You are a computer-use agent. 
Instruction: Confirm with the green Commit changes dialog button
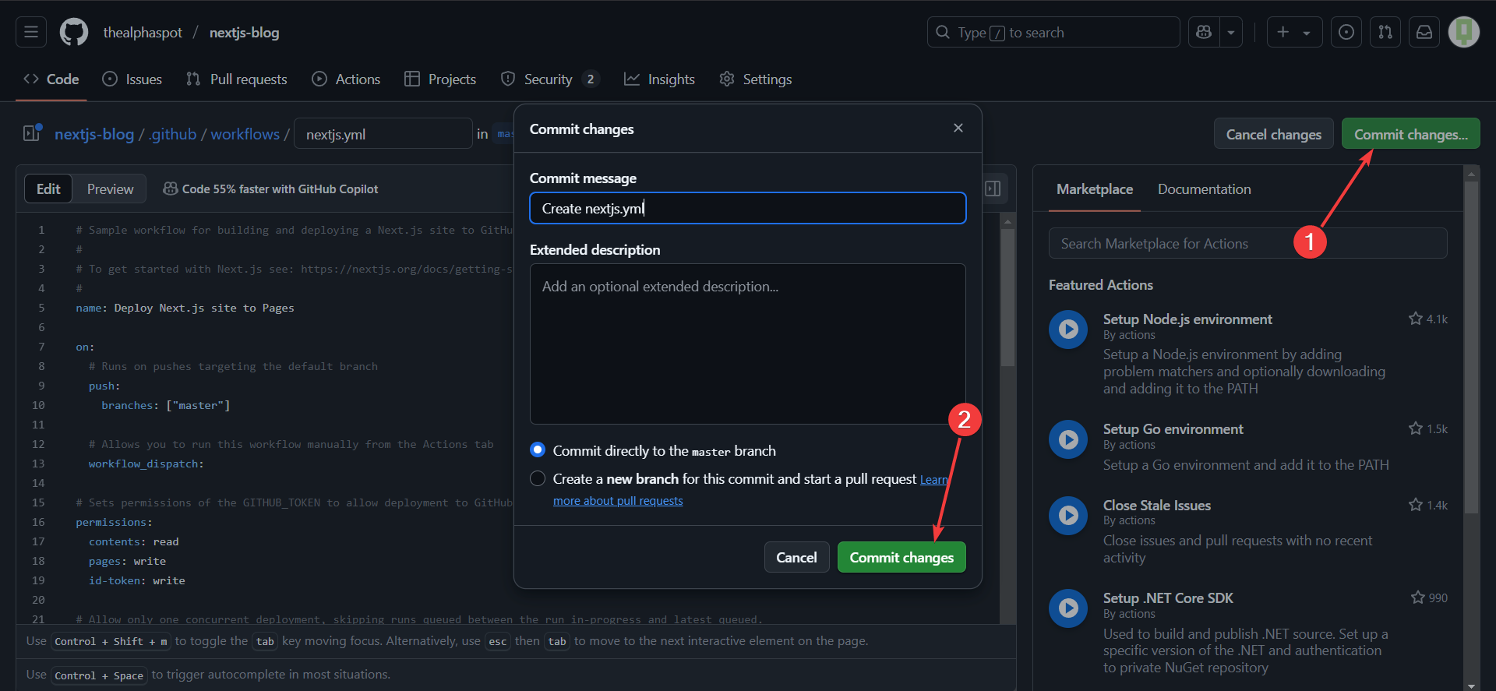pyautogui.click(x=901, y=557)
